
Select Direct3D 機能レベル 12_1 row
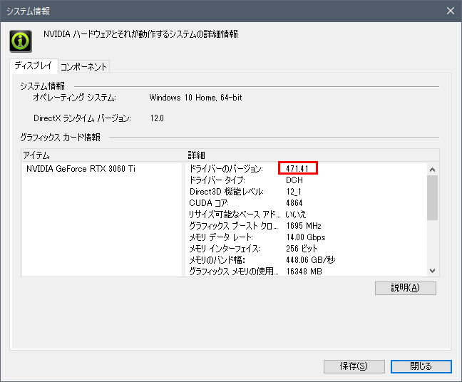307,192
